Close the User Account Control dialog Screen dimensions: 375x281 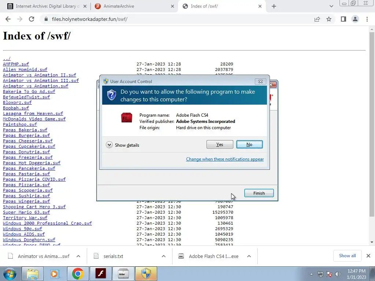[x=260, y=82]
